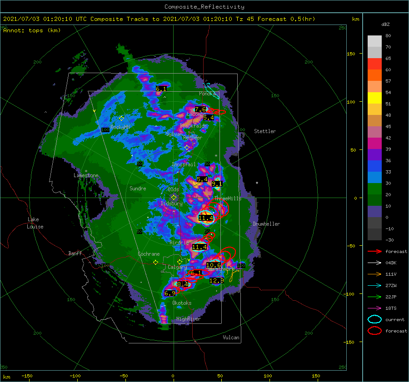
Task: Click the 6.1 storm top label left of Ponoka
Action: (x=161, y=89)
